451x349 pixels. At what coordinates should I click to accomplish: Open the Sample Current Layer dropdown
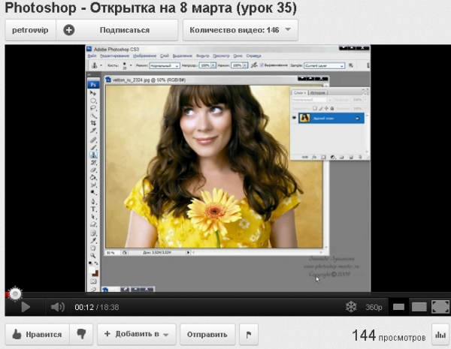tap(324, 65)
